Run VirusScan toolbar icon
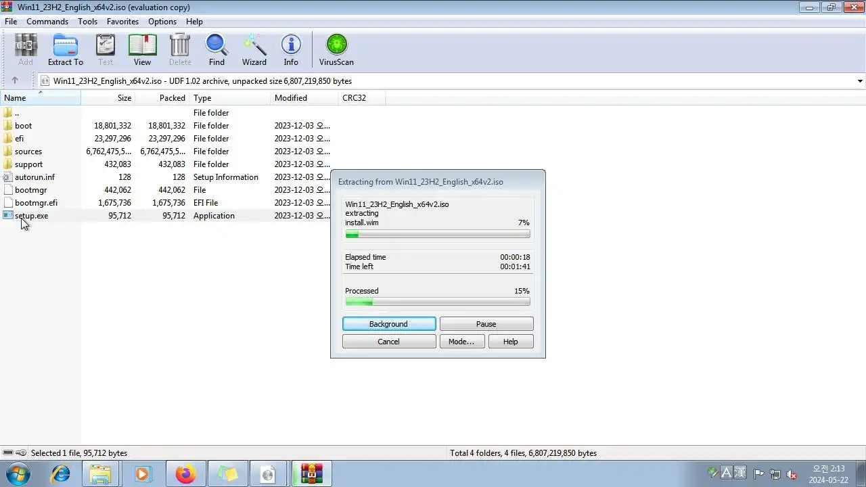866x487 pixels. coord(336,50)
